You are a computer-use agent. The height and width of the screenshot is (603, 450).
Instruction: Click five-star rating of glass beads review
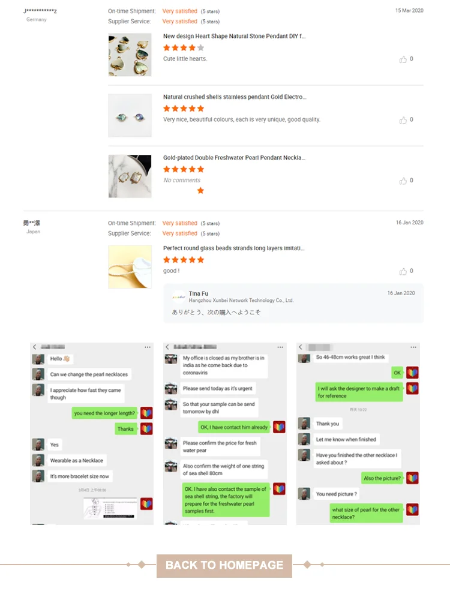point(184,260)
